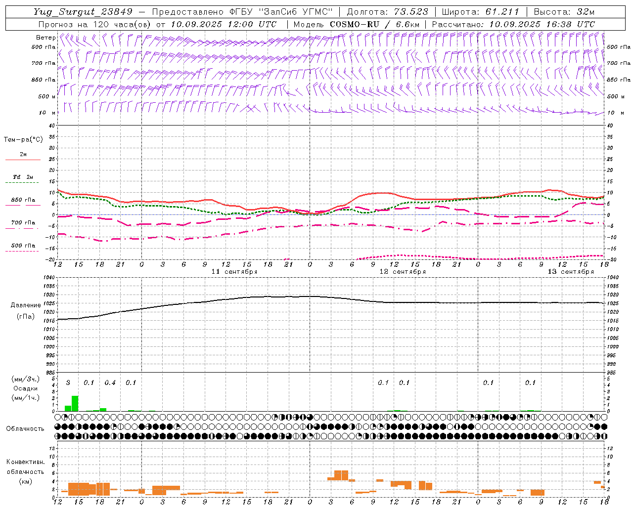
Task: Click the Ветер wind panel label
Action: pos(45,38)
